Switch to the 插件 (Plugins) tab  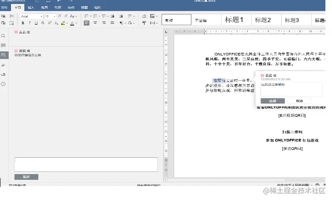click(97, 7)
